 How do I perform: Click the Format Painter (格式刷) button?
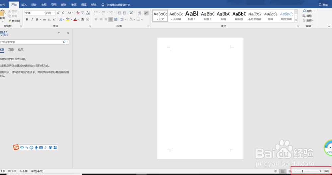click(x=14, y=21)
